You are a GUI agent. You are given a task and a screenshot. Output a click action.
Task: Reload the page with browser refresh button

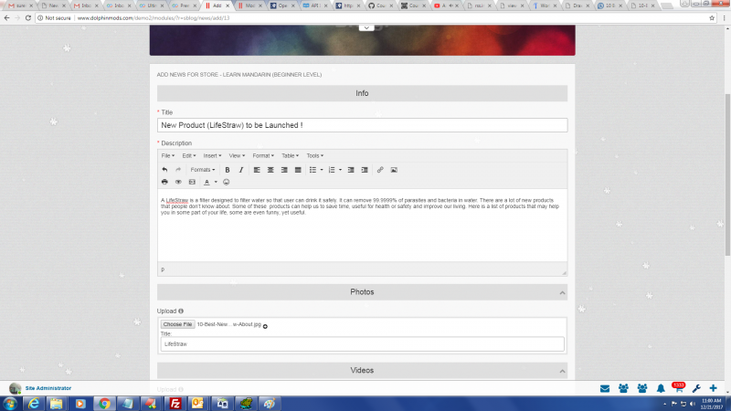pos(28,17)
